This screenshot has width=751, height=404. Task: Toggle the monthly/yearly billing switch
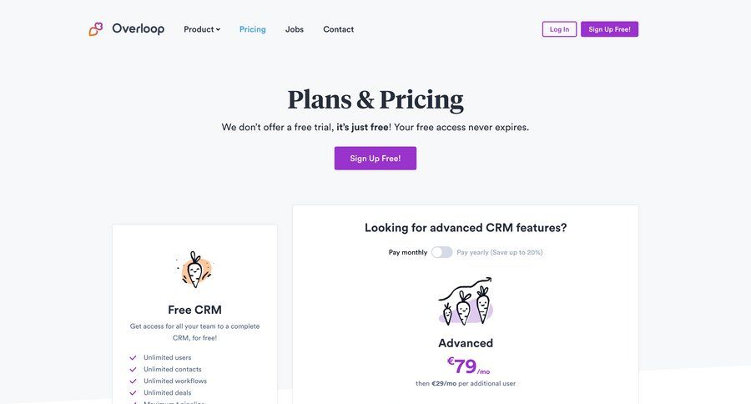pyautogui.click(x=441, y=252)
